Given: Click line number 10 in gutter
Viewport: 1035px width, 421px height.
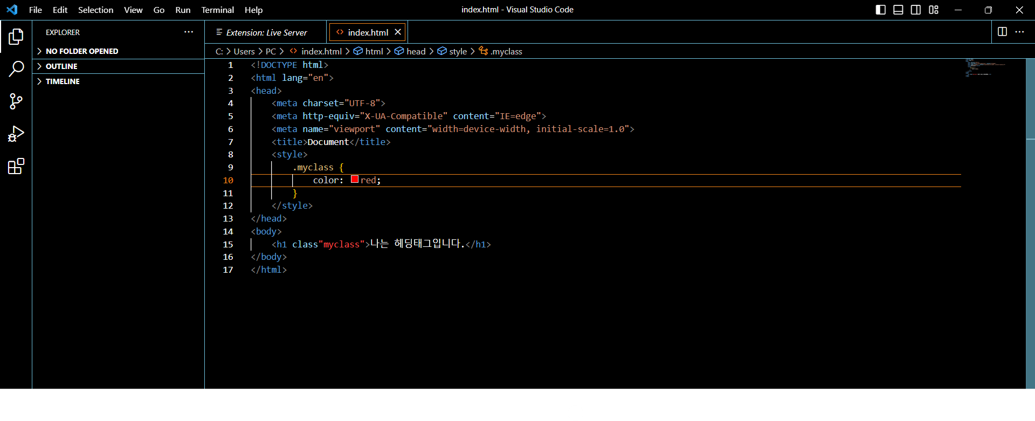Looking at the screenshot, I should 228,180.
